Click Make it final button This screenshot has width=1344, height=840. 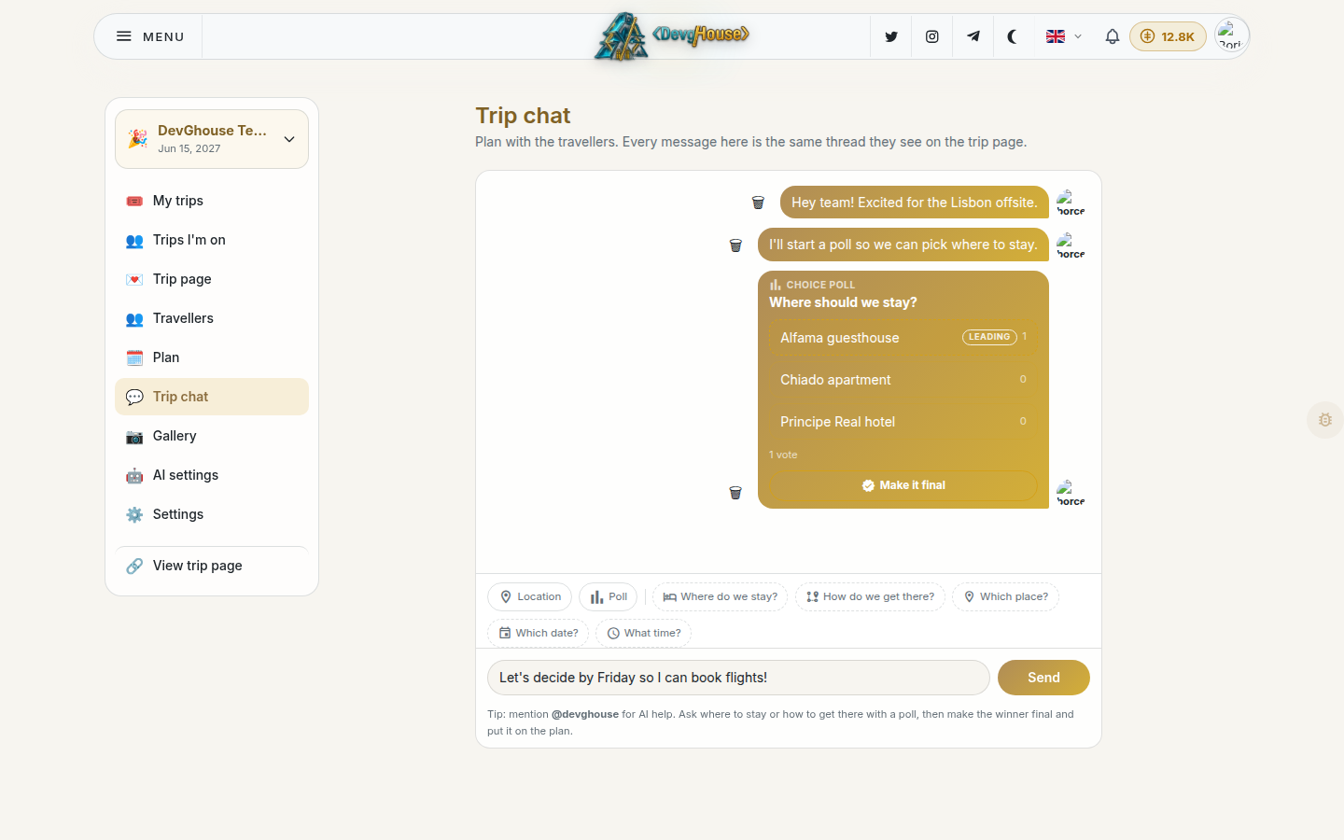[x=903, y=485]
